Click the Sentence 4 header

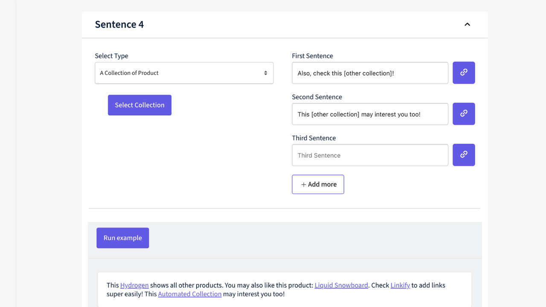click(119, 24)
